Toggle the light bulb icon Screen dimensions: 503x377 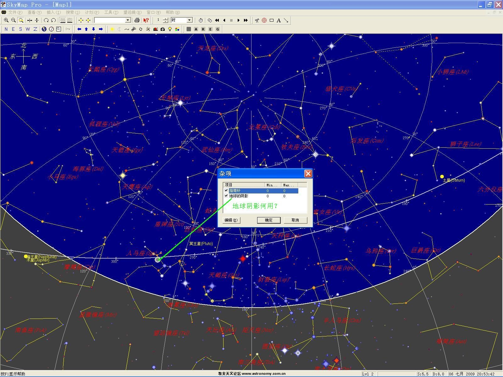(170, 29)
